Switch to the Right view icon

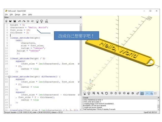tap(111, 93)
